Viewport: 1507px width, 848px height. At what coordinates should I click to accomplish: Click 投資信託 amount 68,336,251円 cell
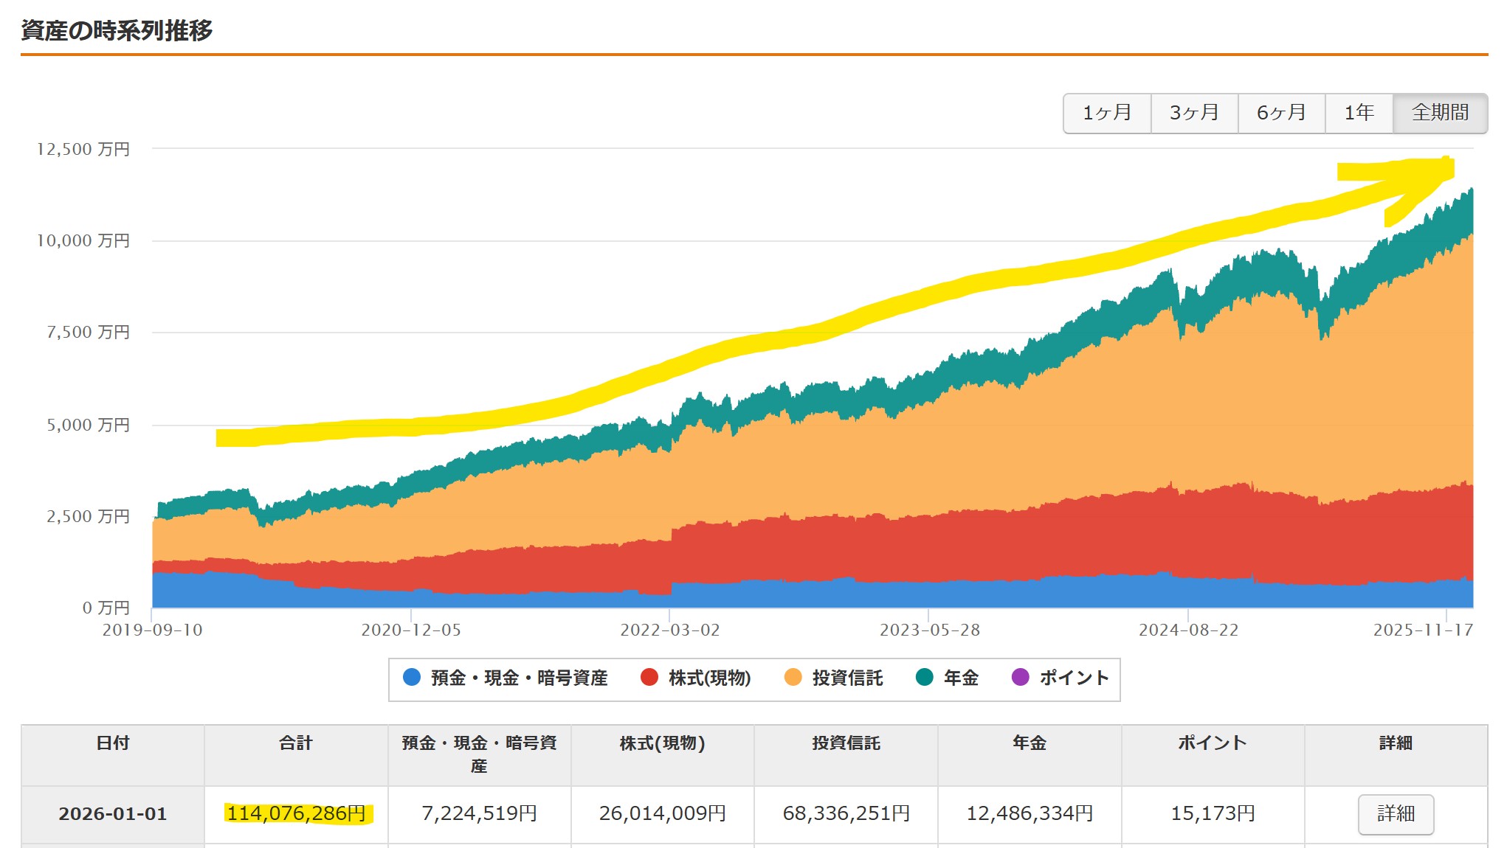tap(846, 813)
